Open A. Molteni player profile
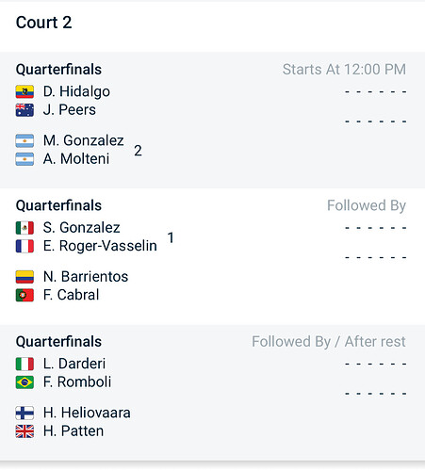This screenshot has height=471, width=425. point(76,159)
